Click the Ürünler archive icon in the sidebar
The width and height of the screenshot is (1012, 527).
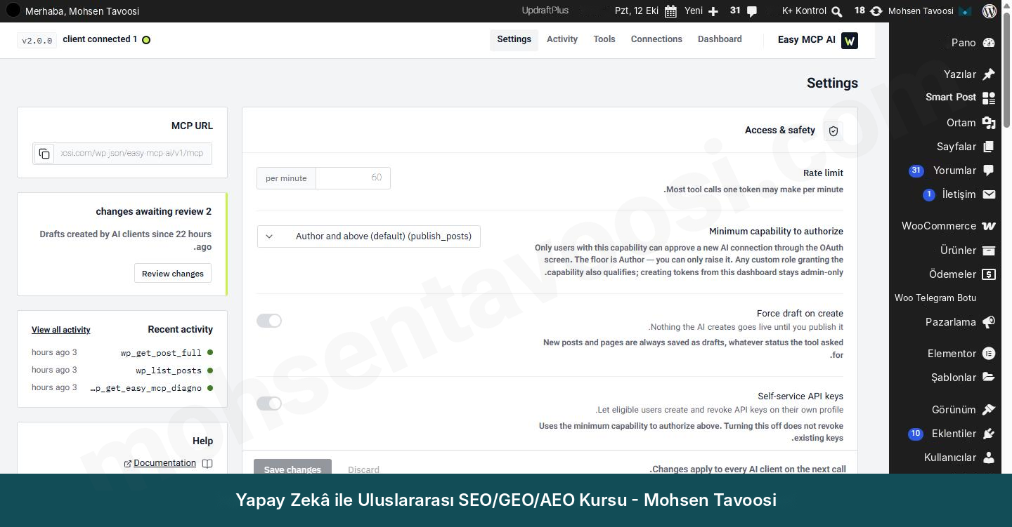click(x=989, y=251)
